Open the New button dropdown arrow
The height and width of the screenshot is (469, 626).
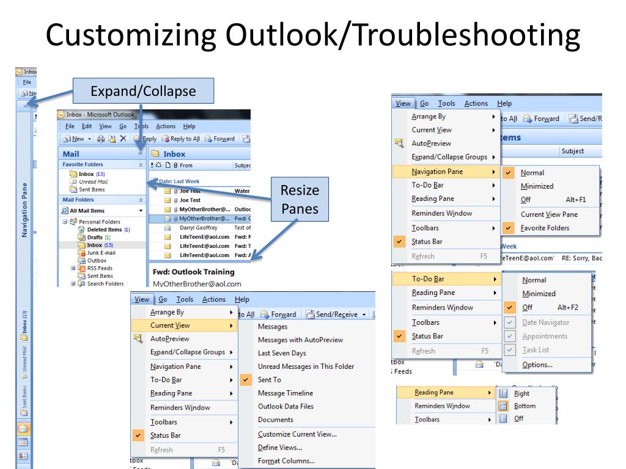89,139
